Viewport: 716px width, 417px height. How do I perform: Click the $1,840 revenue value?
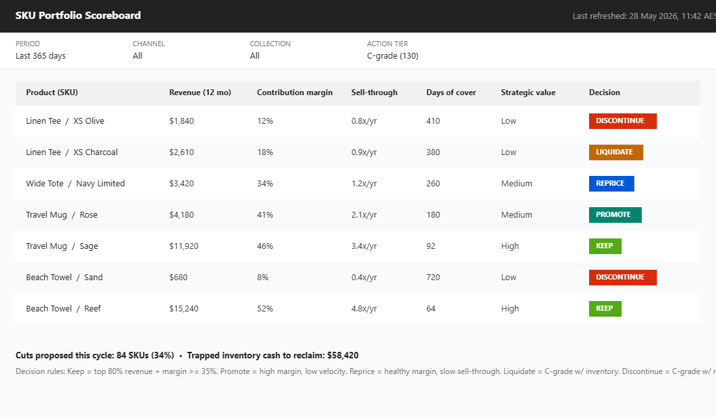point(182,121)
